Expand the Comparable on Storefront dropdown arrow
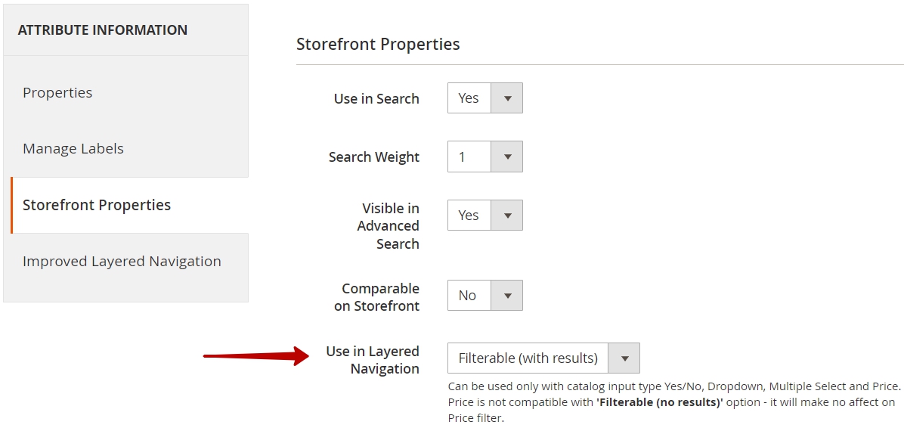904x431 pixels. point(506,296)
